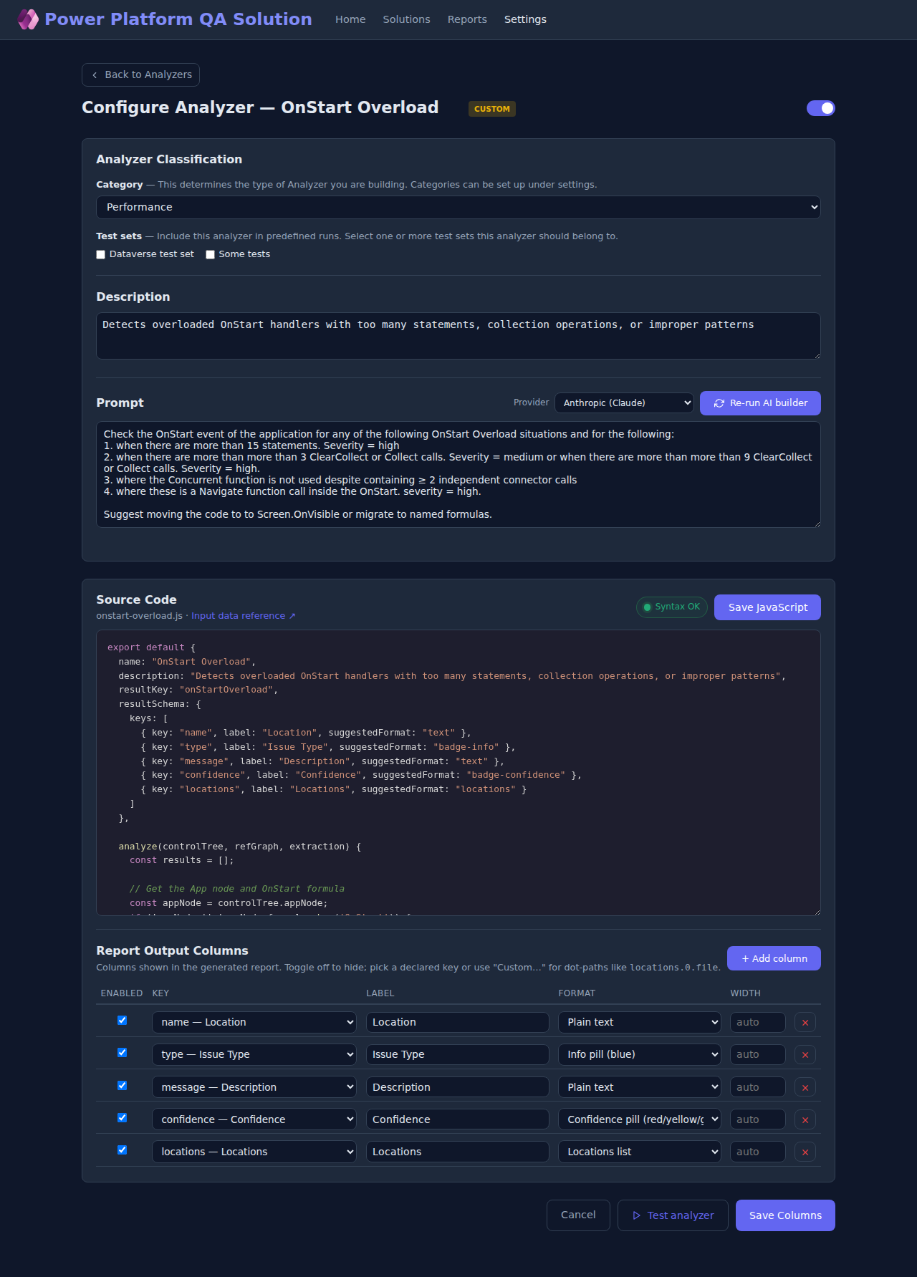917x1277 pixels.
Task: Click Re-run AI builder button
Action: pyautogui.click(x=760, y=403)
